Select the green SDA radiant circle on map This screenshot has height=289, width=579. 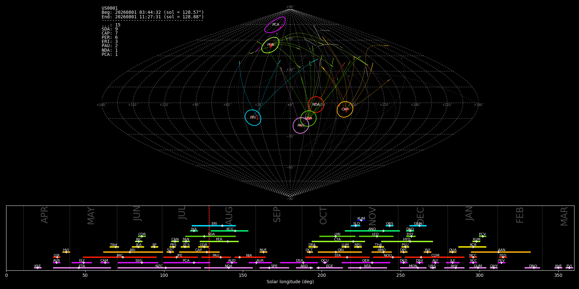pos(308,118)
